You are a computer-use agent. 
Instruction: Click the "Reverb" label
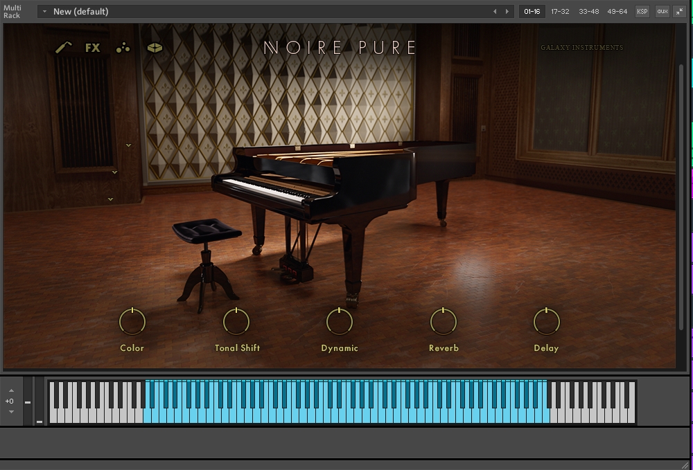[x=444, y=347]
